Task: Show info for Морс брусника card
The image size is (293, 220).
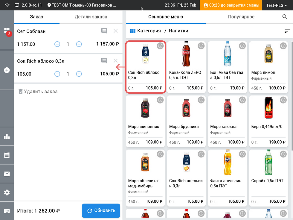Action: coord(201,100)
